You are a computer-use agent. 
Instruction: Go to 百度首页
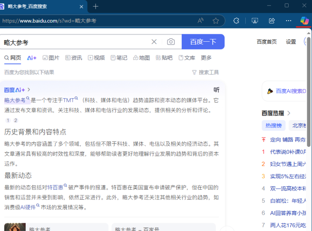pos(266,42)
